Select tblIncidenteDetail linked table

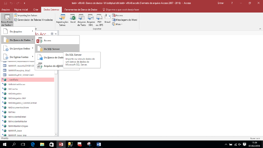coord(28,117)
